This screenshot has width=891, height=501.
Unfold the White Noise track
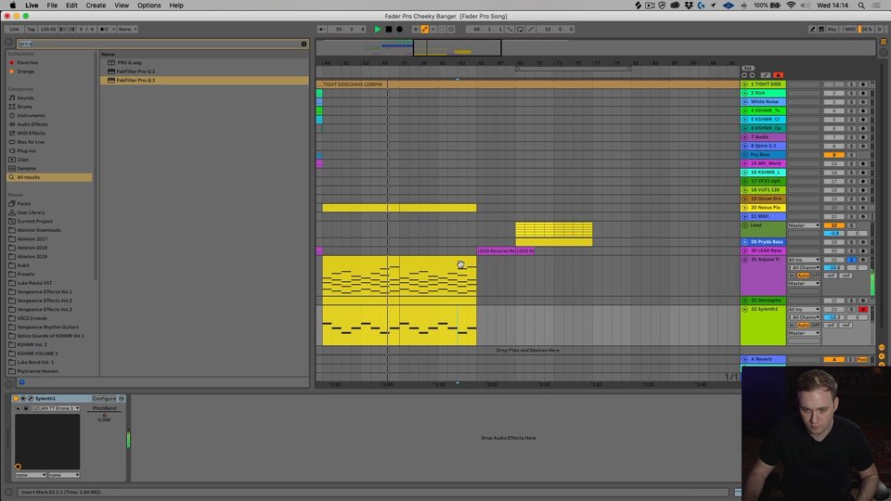coord(745,102)
